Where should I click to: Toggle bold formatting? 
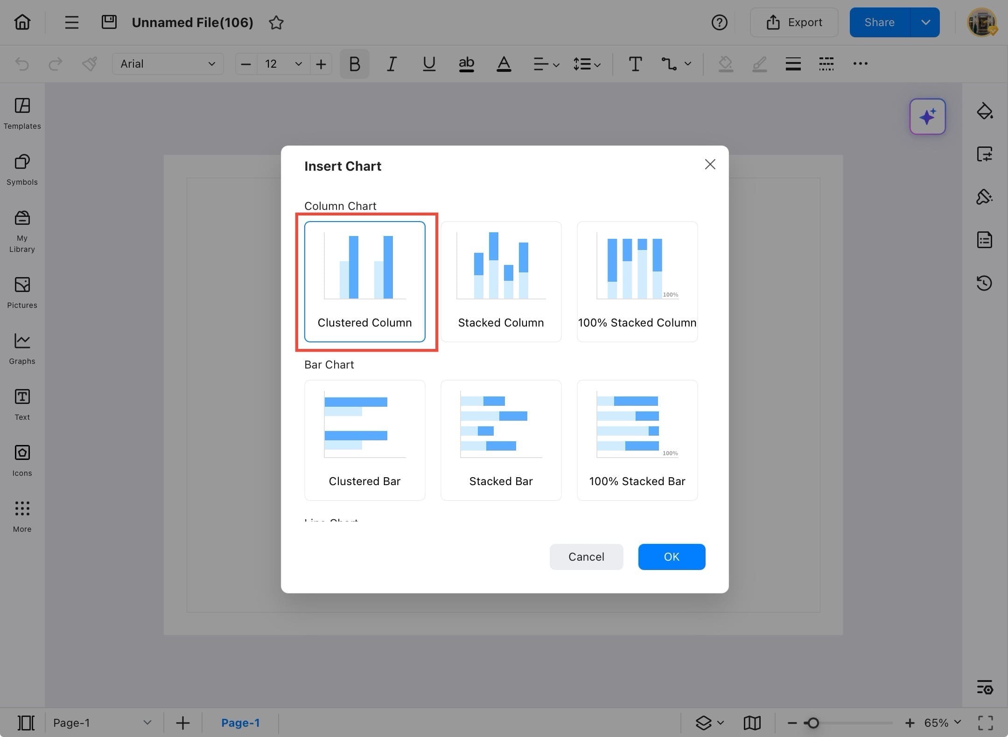354,64
